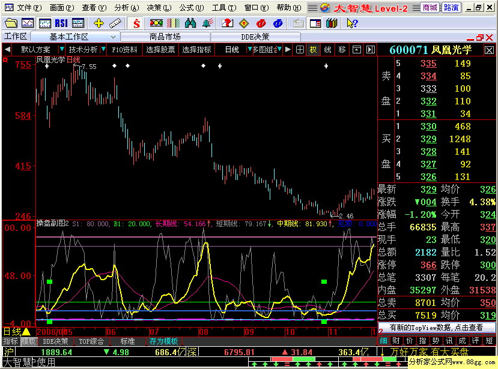
Task: Open search with the binoculars icon
Action: 190,23
